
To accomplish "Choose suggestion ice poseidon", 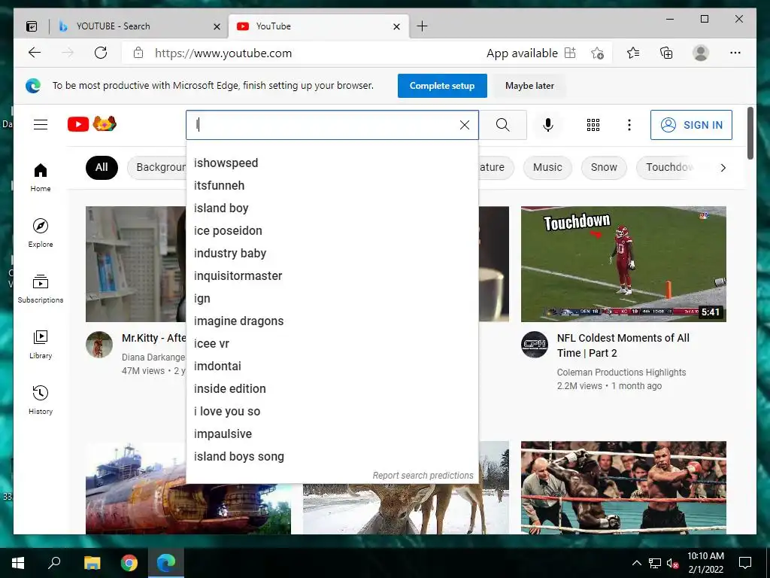I will (332, 230).
